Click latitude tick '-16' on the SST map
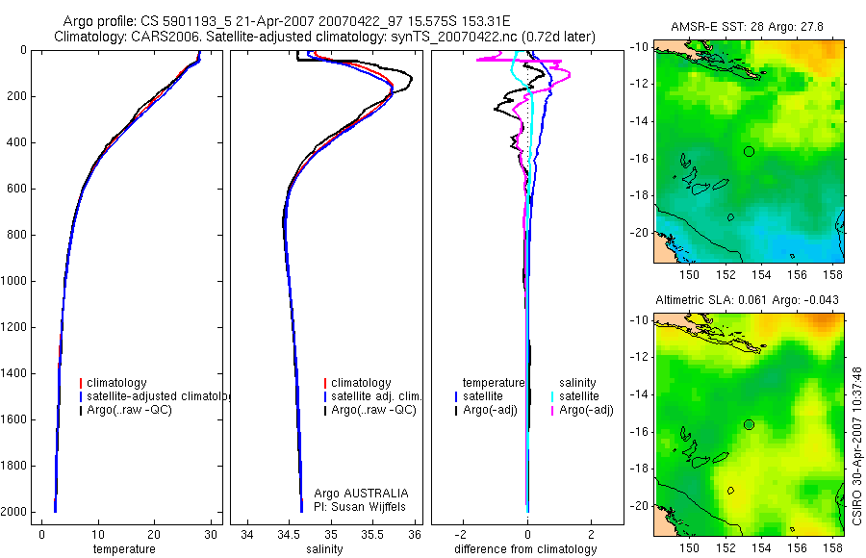This screenshot has height=558, width=866. tap(639, 159)
